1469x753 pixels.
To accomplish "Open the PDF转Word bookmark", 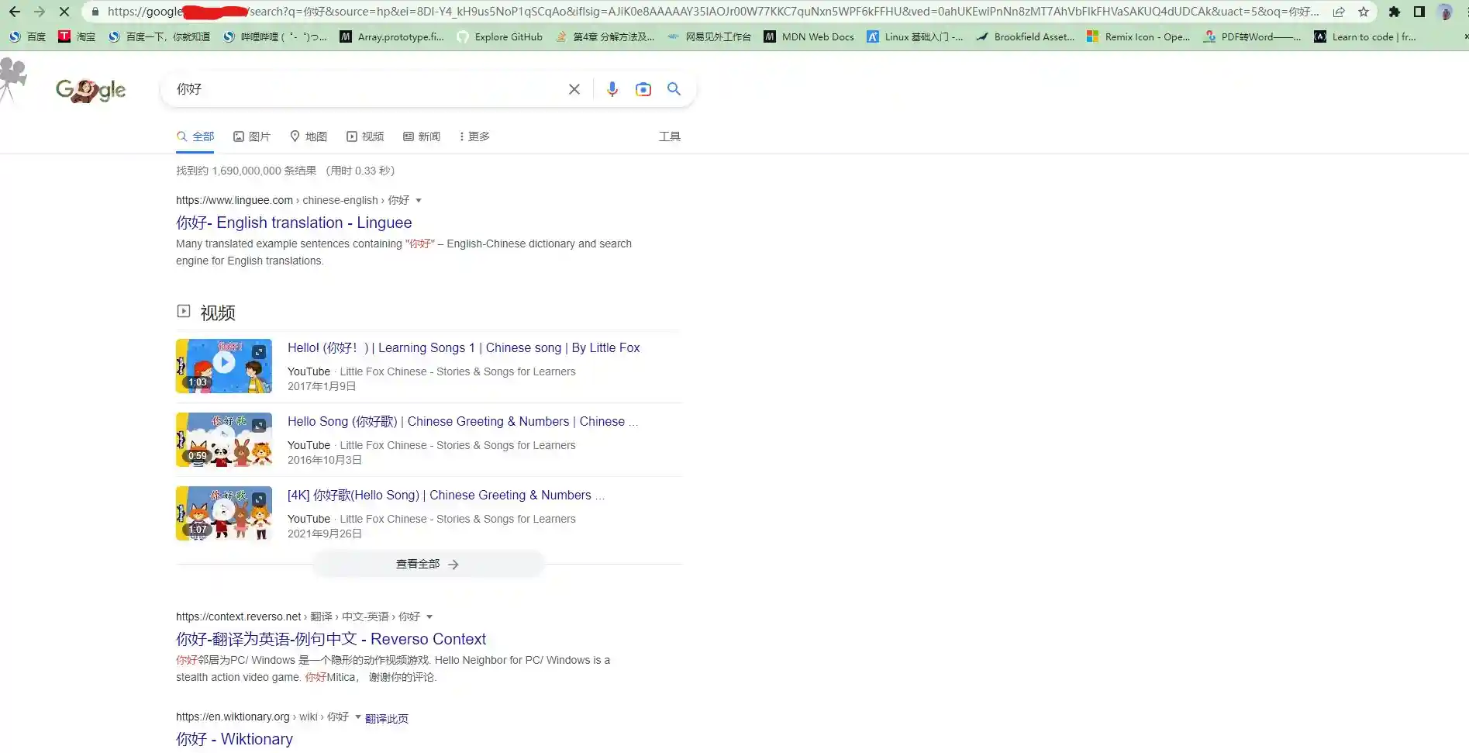I will coord(1252,36).
